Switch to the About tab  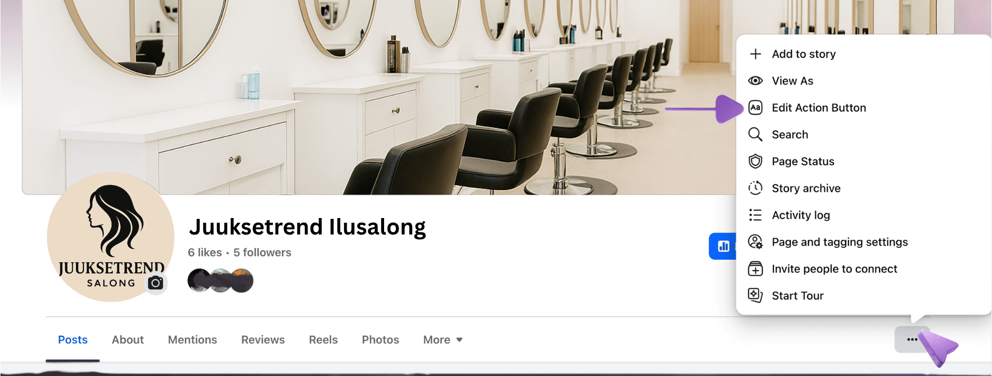127,340
